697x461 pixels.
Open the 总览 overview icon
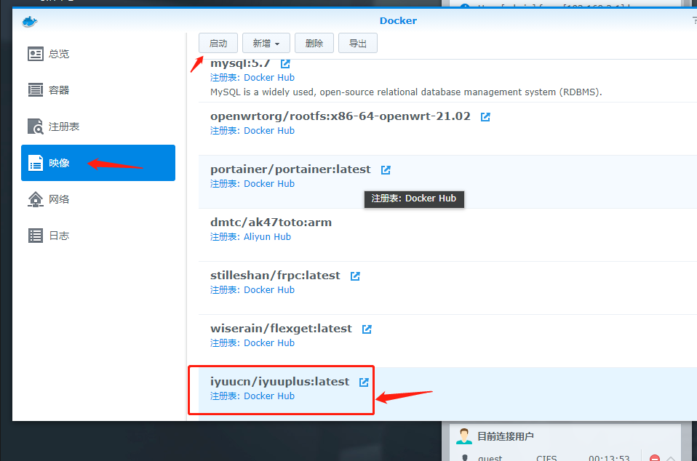point(36,54)
